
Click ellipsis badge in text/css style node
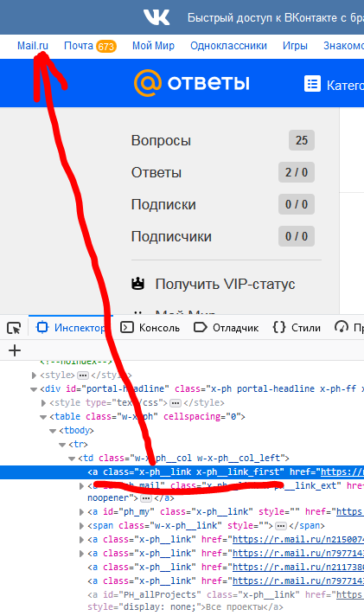(x=176, y=403)
